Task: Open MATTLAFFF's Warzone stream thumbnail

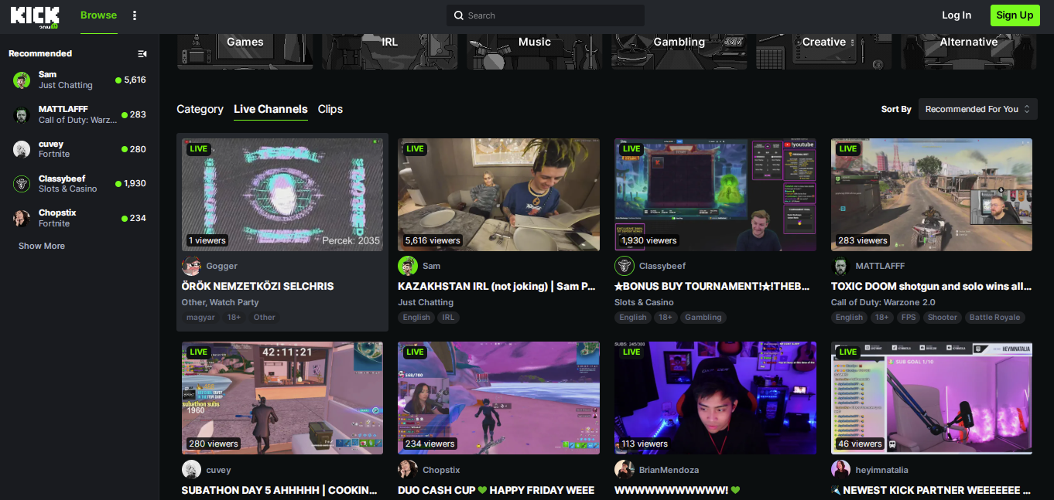Action: pos(932,195)
